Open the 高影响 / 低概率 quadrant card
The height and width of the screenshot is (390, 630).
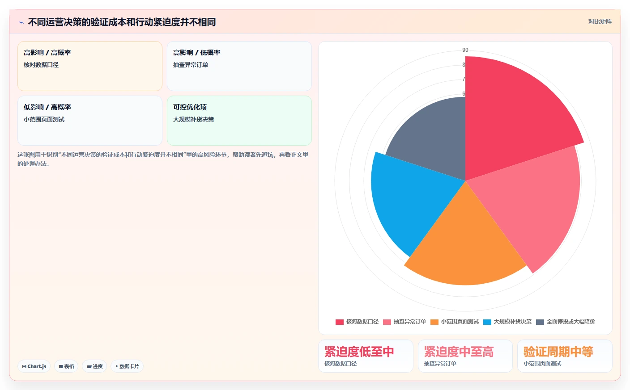[x=239, y=66]
